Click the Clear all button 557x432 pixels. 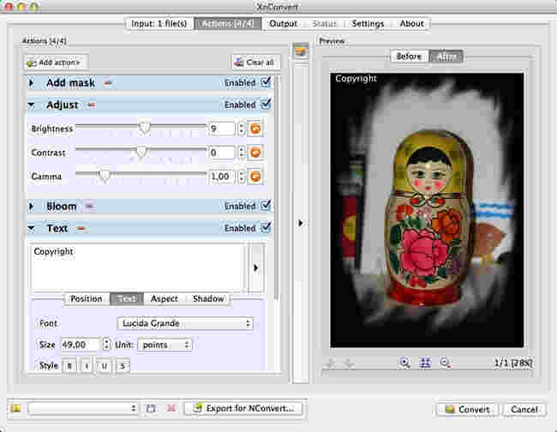[x=255, y=63]
